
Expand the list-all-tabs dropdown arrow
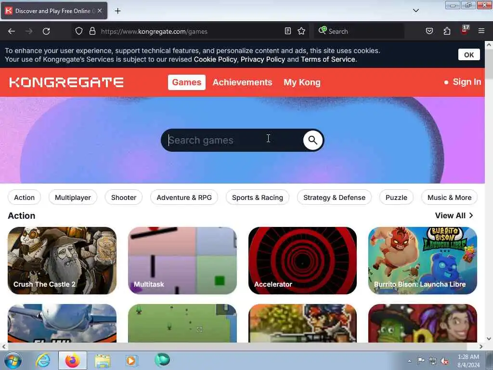tap(415, 11)
